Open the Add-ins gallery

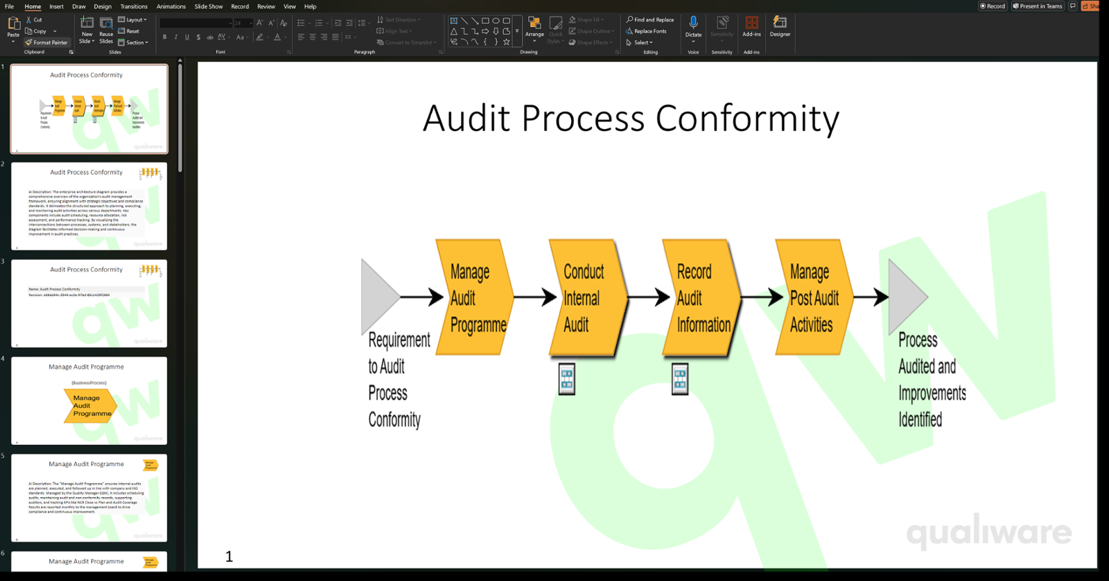click(751, 28)
